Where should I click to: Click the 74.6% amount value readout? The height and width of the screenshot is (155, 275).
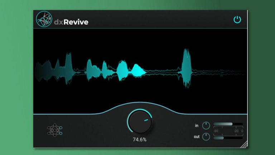(140, 140)
